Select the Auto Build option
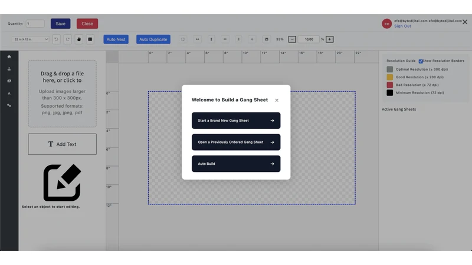This screenshot has width=472, height=265. pos(236,164)
